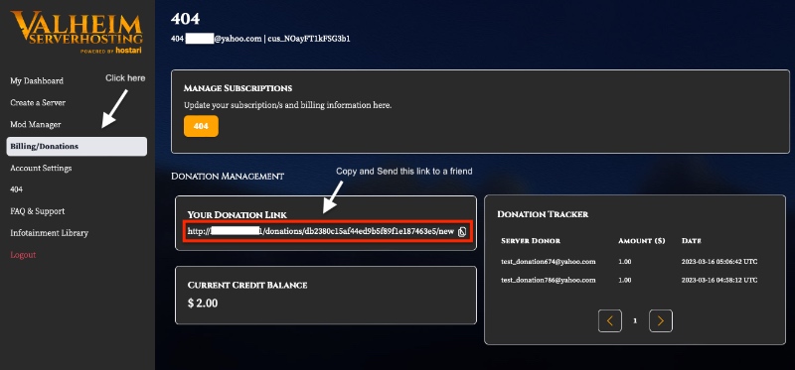Screen dimensions: 795x370
Task: Open FAQ & Support page
Action: point(37,211)
